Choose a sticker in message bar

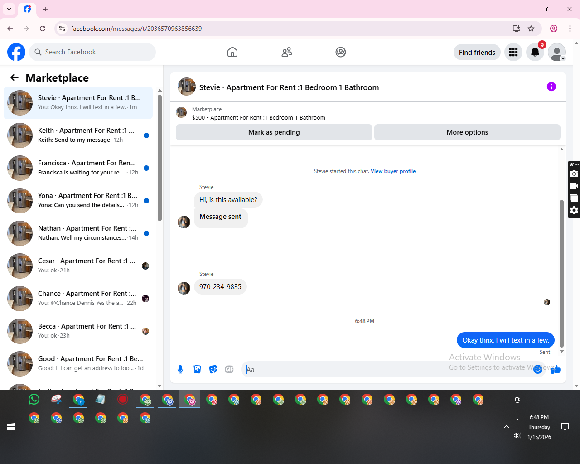pyautogui.click(x=213, y=369)
